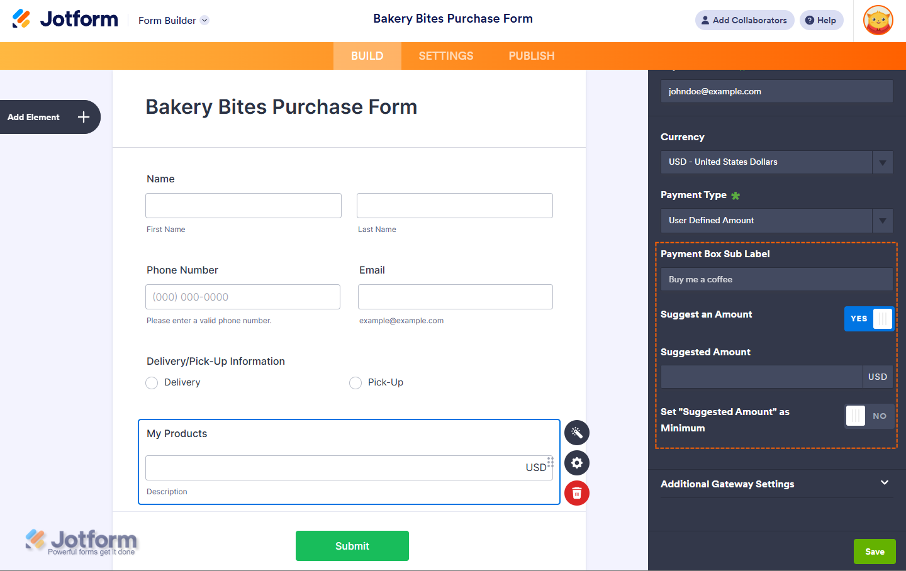The height and width of the screenshot is (571, 906).
Task: Click the Suggested Amount input field
Action: click(761, 377)
